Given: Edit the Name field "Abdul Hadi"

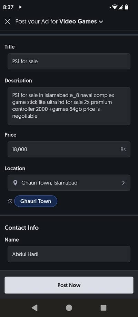Looking at the screenshot, I should (x=69, y=254).
